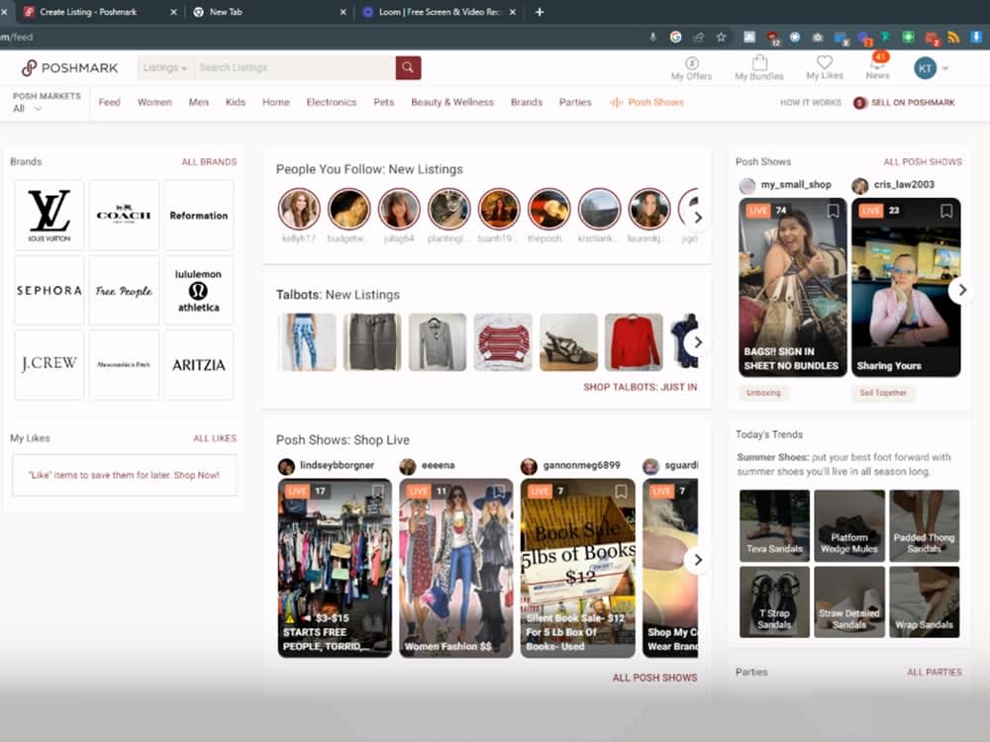Screen dimensions: 990x742
Task: Open My Bundles
Action: [759, 68]
